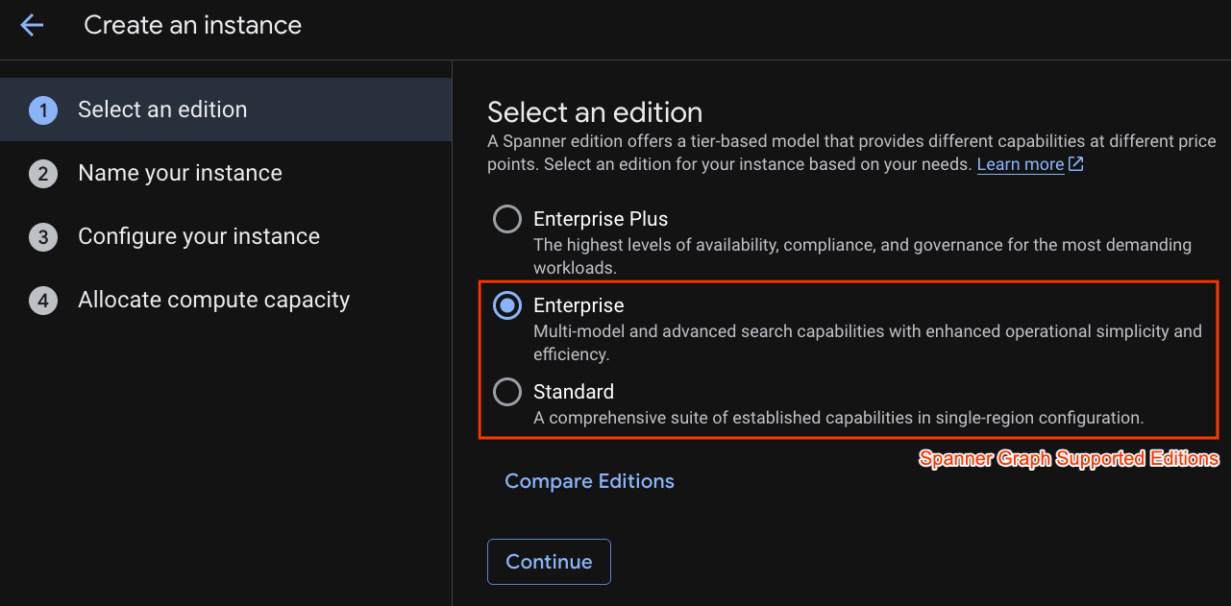
Task: Click the Enterprise description mentioning Multi-model capabilities
Action: pos(867,343)
